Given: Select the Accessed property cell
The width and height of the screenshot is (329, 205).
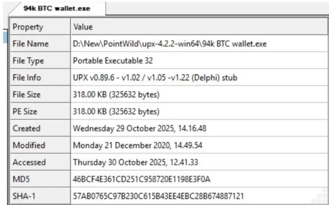Looking at the screenshot, I should click(29, 163).
